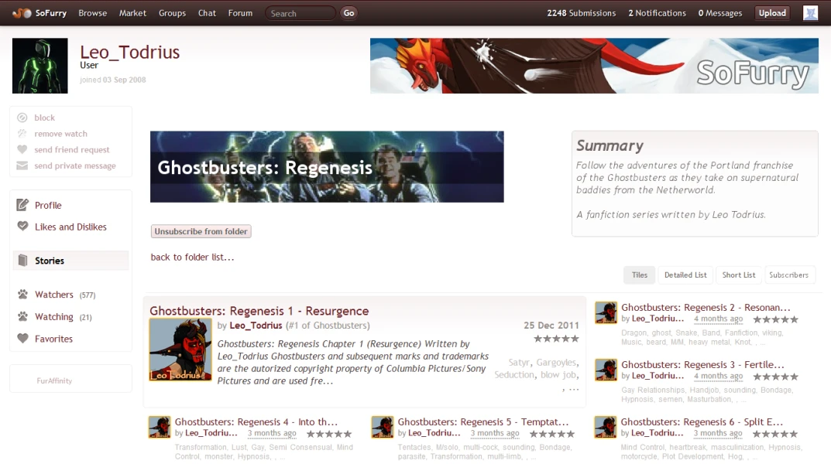Open the Ghostbusters: Regenesis 5 - Temptat... title
The image size is (831, 464).
[482, 421]
